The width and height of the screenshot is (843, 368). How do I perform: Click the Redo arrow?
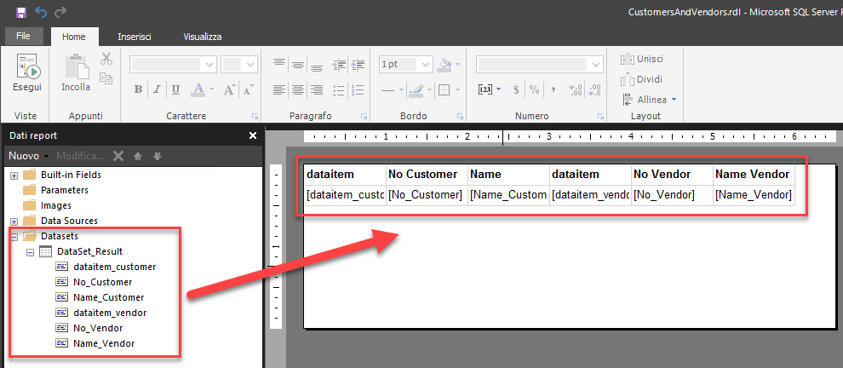click(x=60, y=11)
